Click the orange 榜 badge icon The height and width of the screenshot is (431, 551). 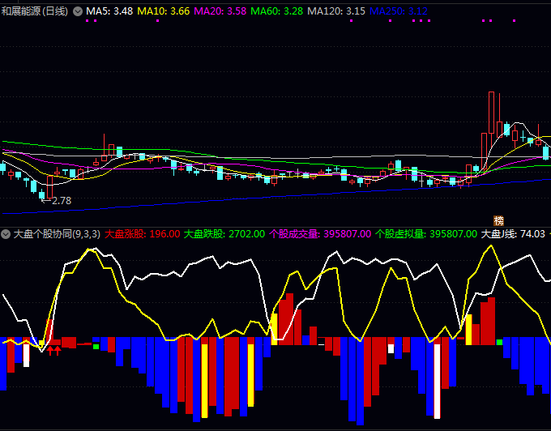click(498, 220)
